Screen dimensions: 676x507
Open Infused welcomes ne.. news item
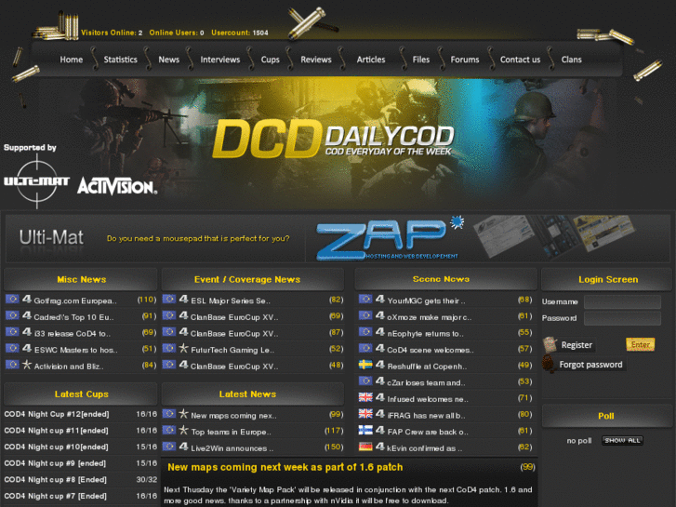point(428,399)
